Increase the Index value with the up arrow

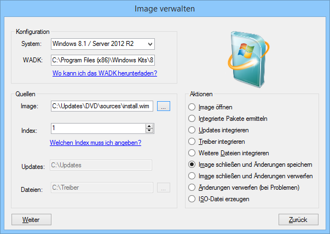pos(149,126)
